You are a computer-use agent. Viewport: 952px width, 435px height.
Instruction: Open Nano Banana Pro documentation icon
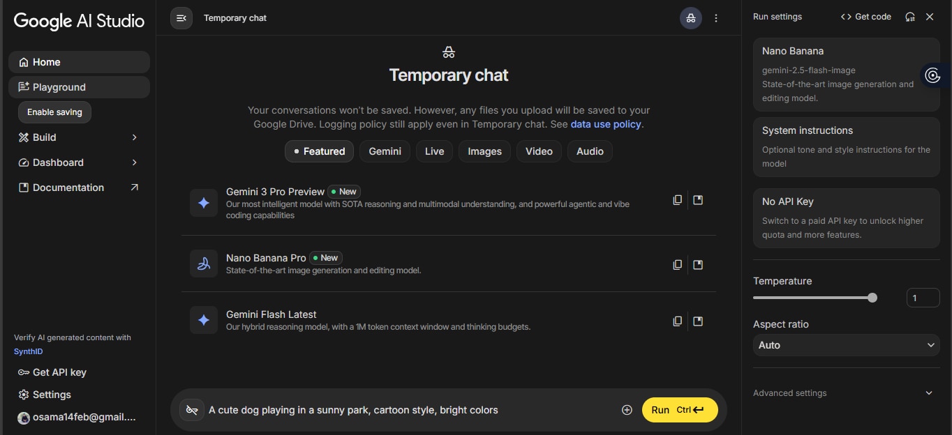pos(698,265)
